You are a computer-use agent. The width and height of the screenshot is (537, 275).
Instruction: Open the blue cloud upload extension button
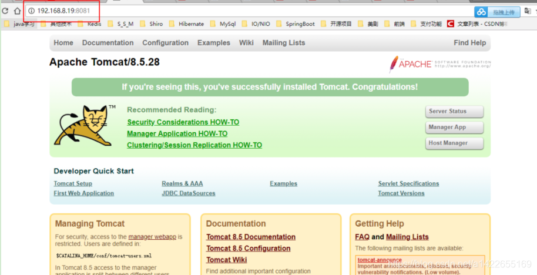497,12
